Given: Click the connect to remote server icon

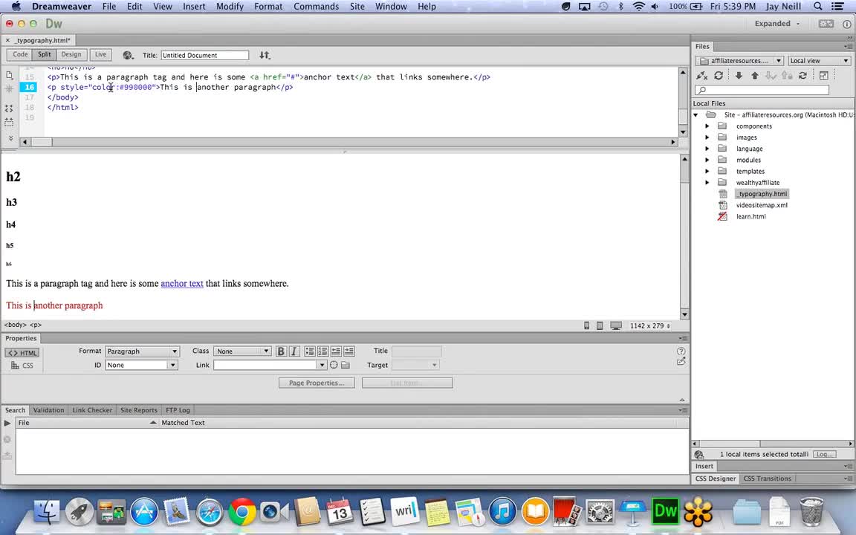Looking at the screenshot, I should pyautogui.click(x=702, y=76).
